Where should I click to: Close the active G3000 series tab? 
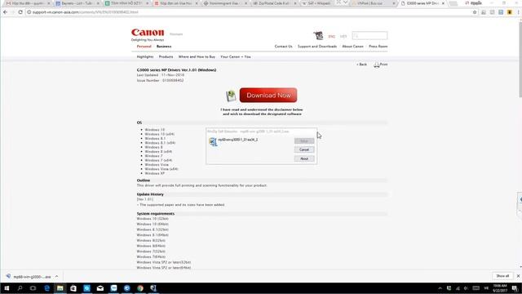tap(443, 3)
